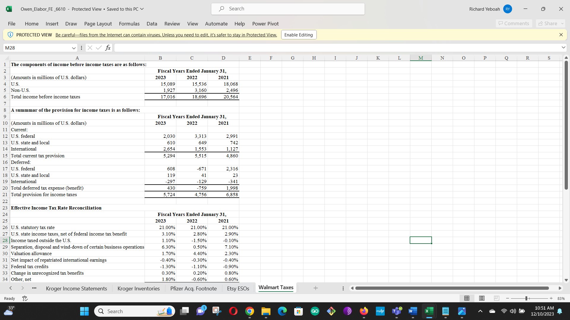Click the Protected View warning link text
The image size is (570, 320).
point(166,35)
